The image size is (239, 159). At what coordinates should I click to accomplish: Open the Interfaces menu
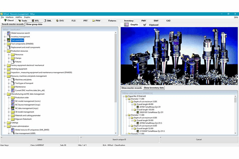[10, 17]
